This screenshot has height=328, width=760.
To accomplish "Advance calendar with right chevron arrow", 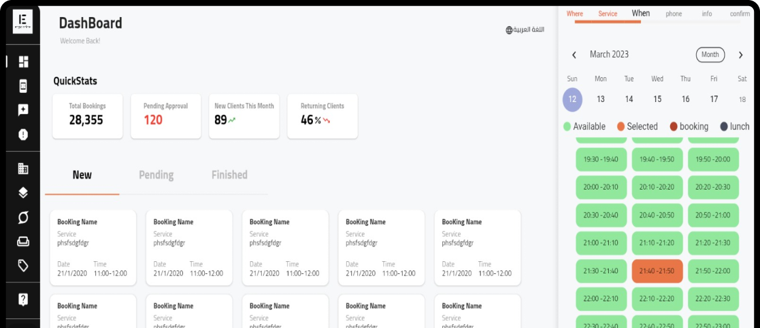I will 740,55.
